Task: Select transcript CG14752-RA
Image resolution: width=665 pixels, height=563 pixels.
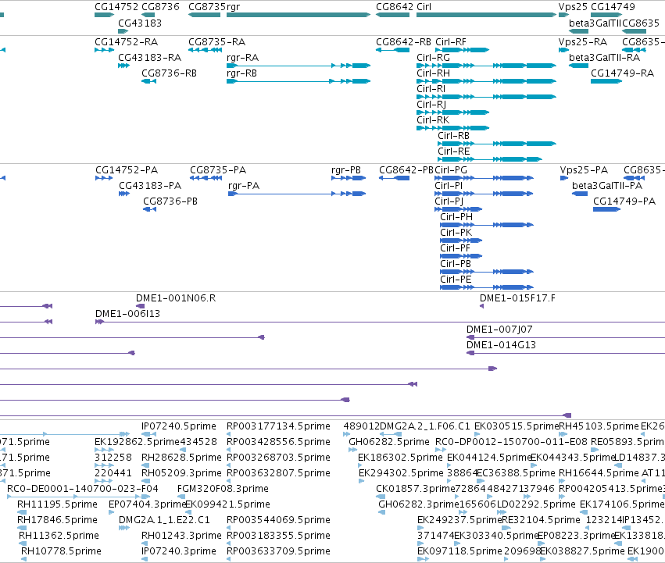Action: [x=126, y=42]
